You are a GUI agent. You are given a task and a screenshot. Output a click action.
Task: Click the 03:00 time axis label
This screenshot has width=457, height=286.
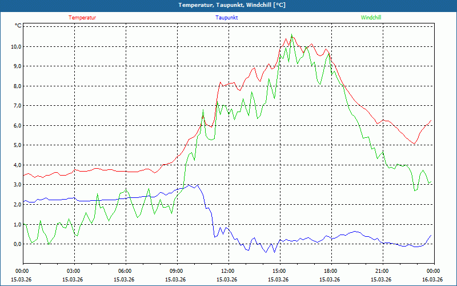pyautogui.click(x=74, y=271)
